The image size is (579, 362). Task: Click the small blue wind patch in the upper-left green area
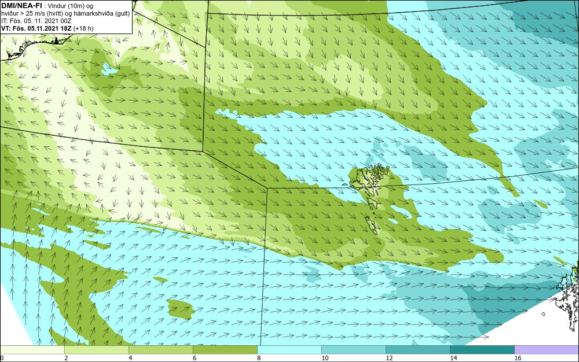(x=109, y=69)
